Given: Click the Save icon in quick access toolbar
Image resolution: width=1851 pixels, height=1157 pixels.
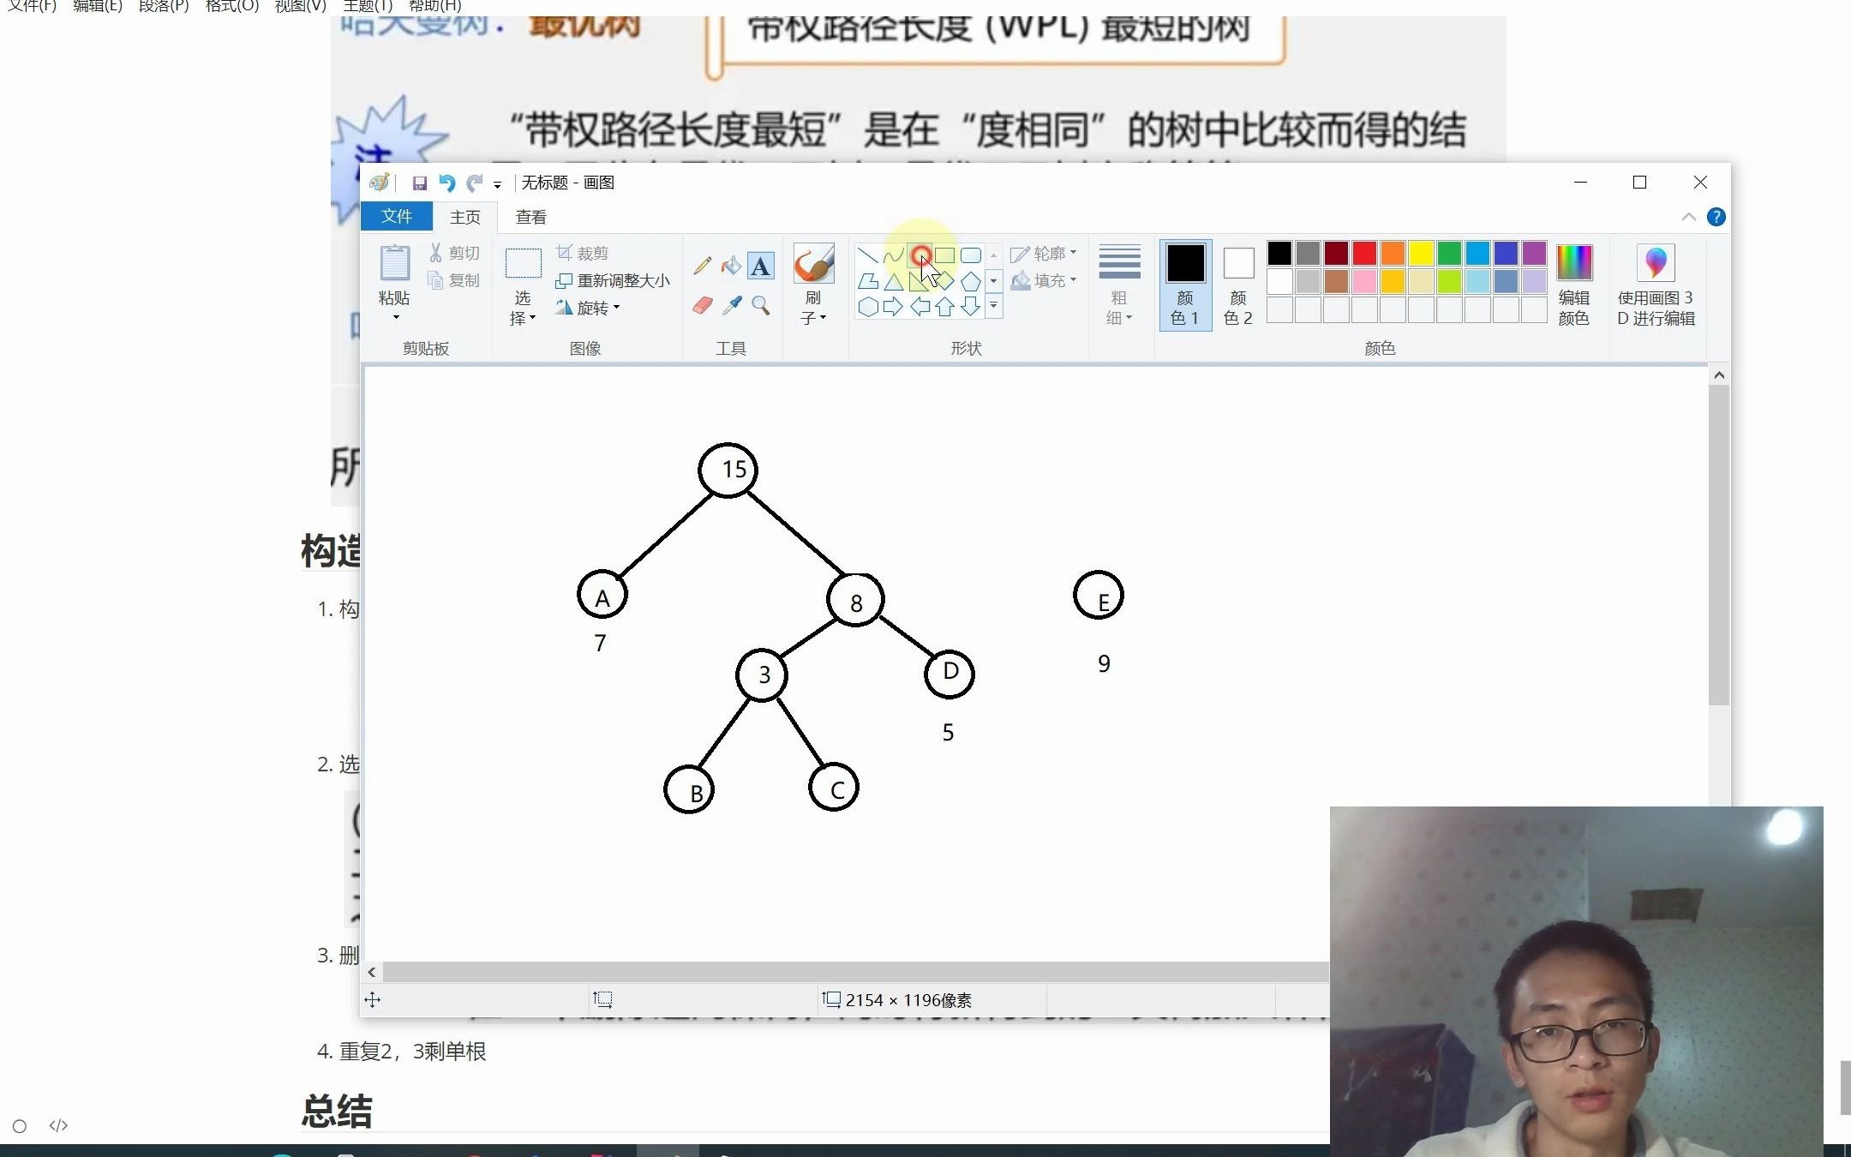Looking at the screenshot, I should click(x=420, y=183).
